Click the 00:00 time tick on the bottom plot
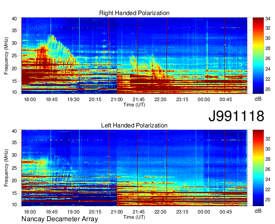Viewport: 275px width, 224px height. pyautogui.click(x=204, y=212)
